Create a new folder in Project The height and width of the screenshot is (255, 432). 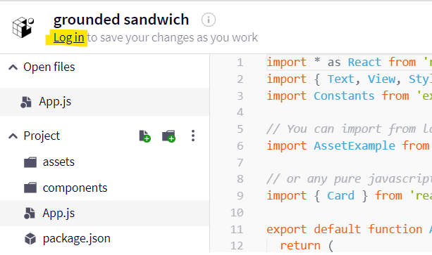168,136
